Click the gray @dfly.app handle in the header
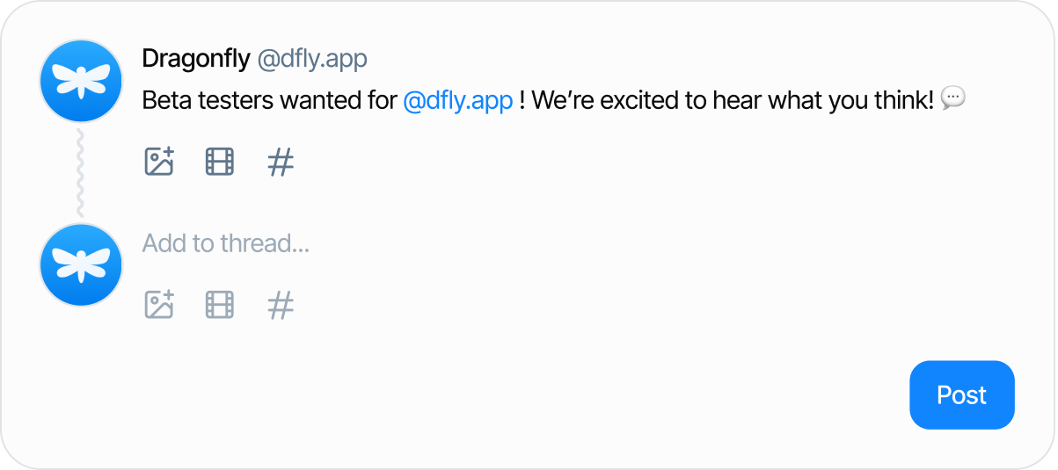The height and width of the screenshot is (470, 1058). click(x=312, y=59)
